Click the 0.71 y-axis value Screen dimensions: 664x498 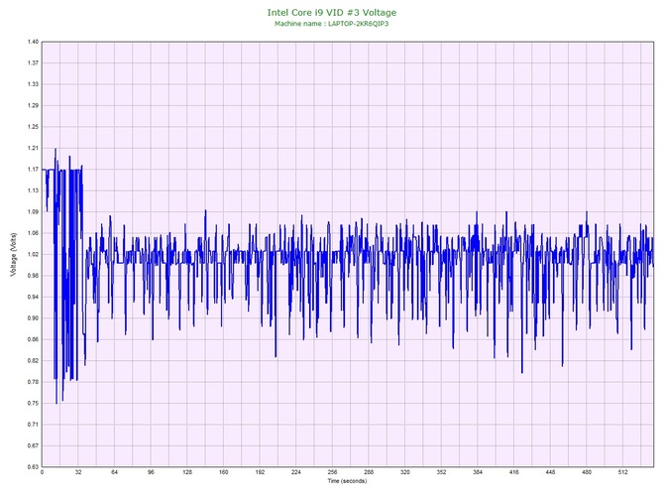pos(33,425)
